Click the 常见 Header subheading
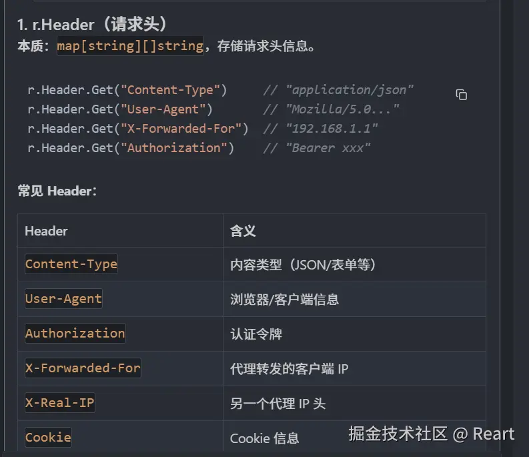 click(57, 191)
